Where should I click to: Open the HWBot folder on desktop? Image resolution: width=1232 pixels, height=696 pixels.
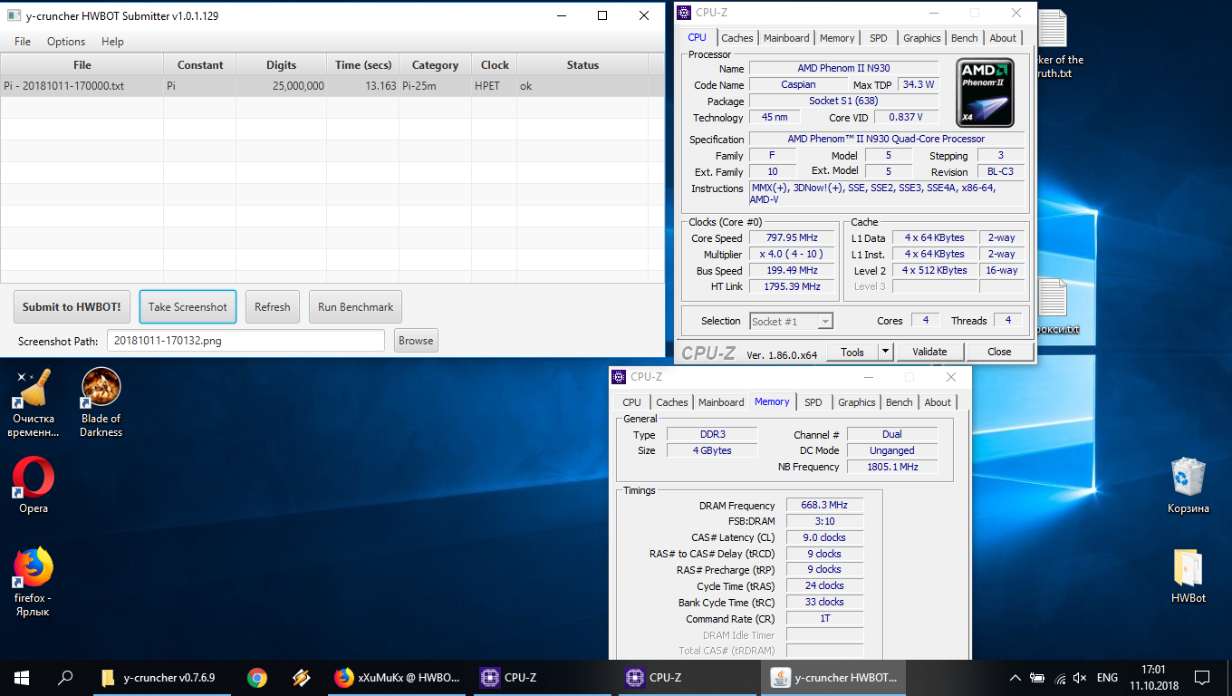pos(1188,575)
